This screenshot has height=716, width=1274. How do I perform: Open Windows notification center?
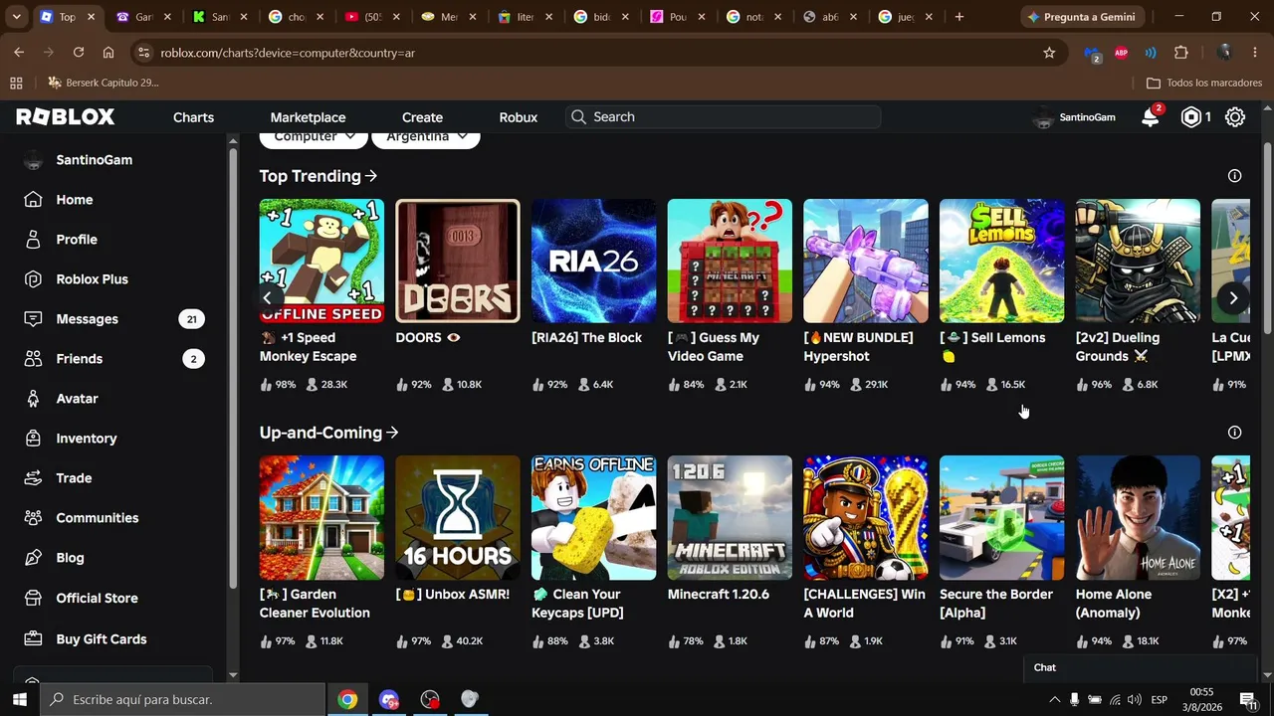tap(1247, 699)
